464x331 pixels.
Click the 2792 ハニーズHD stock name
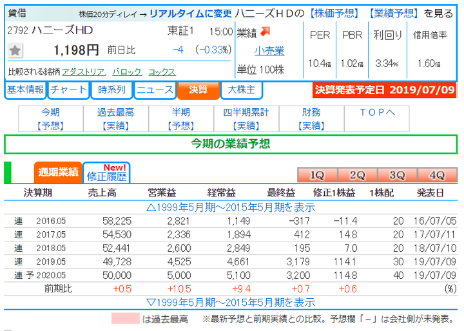[x=50, y=30]
